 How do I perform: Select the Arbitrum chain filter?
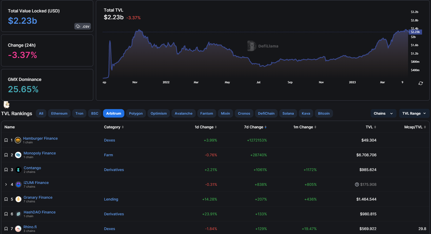[x=114, y=113]
